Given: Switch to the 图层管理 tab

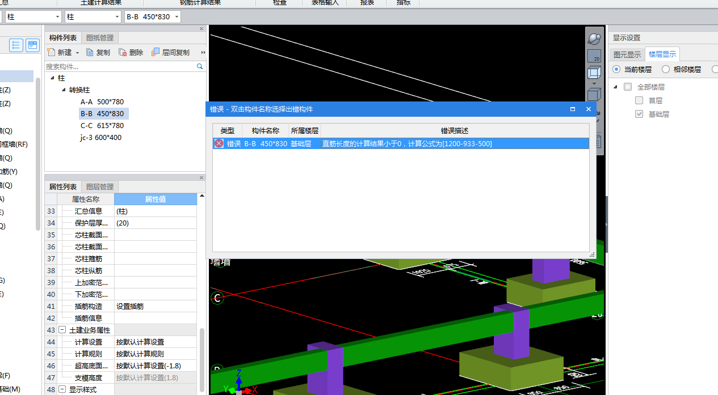Looking at the screenshot, I should click(x=100, y=186).
